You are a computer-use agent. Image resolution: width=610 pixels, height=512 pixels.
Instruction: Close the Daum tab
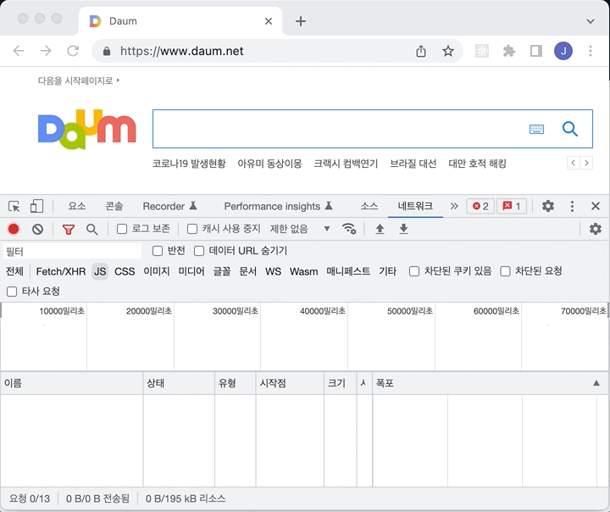269,21
